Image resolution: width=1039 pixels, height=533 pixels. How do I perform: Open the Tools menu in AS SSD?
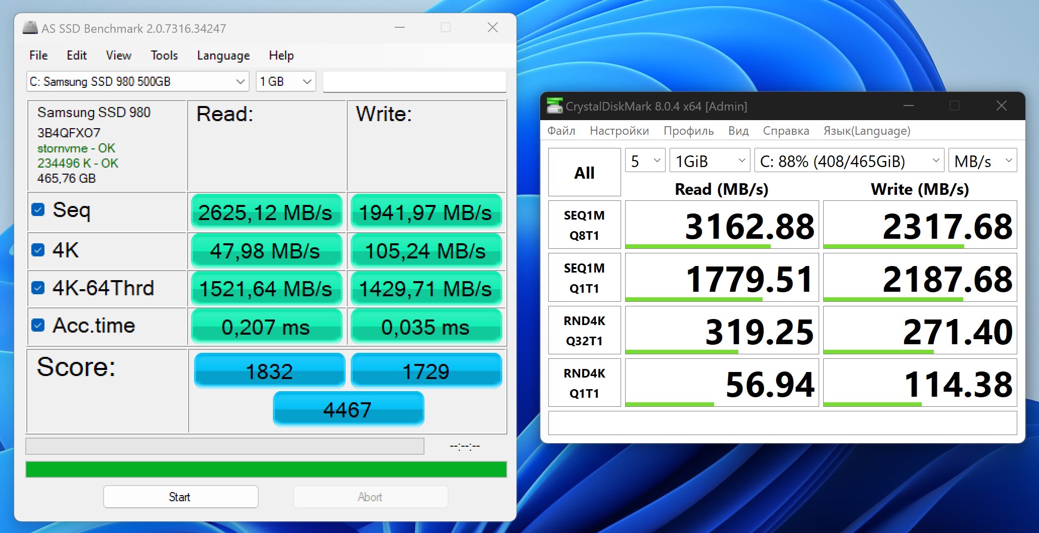click(x=164, y=56)
